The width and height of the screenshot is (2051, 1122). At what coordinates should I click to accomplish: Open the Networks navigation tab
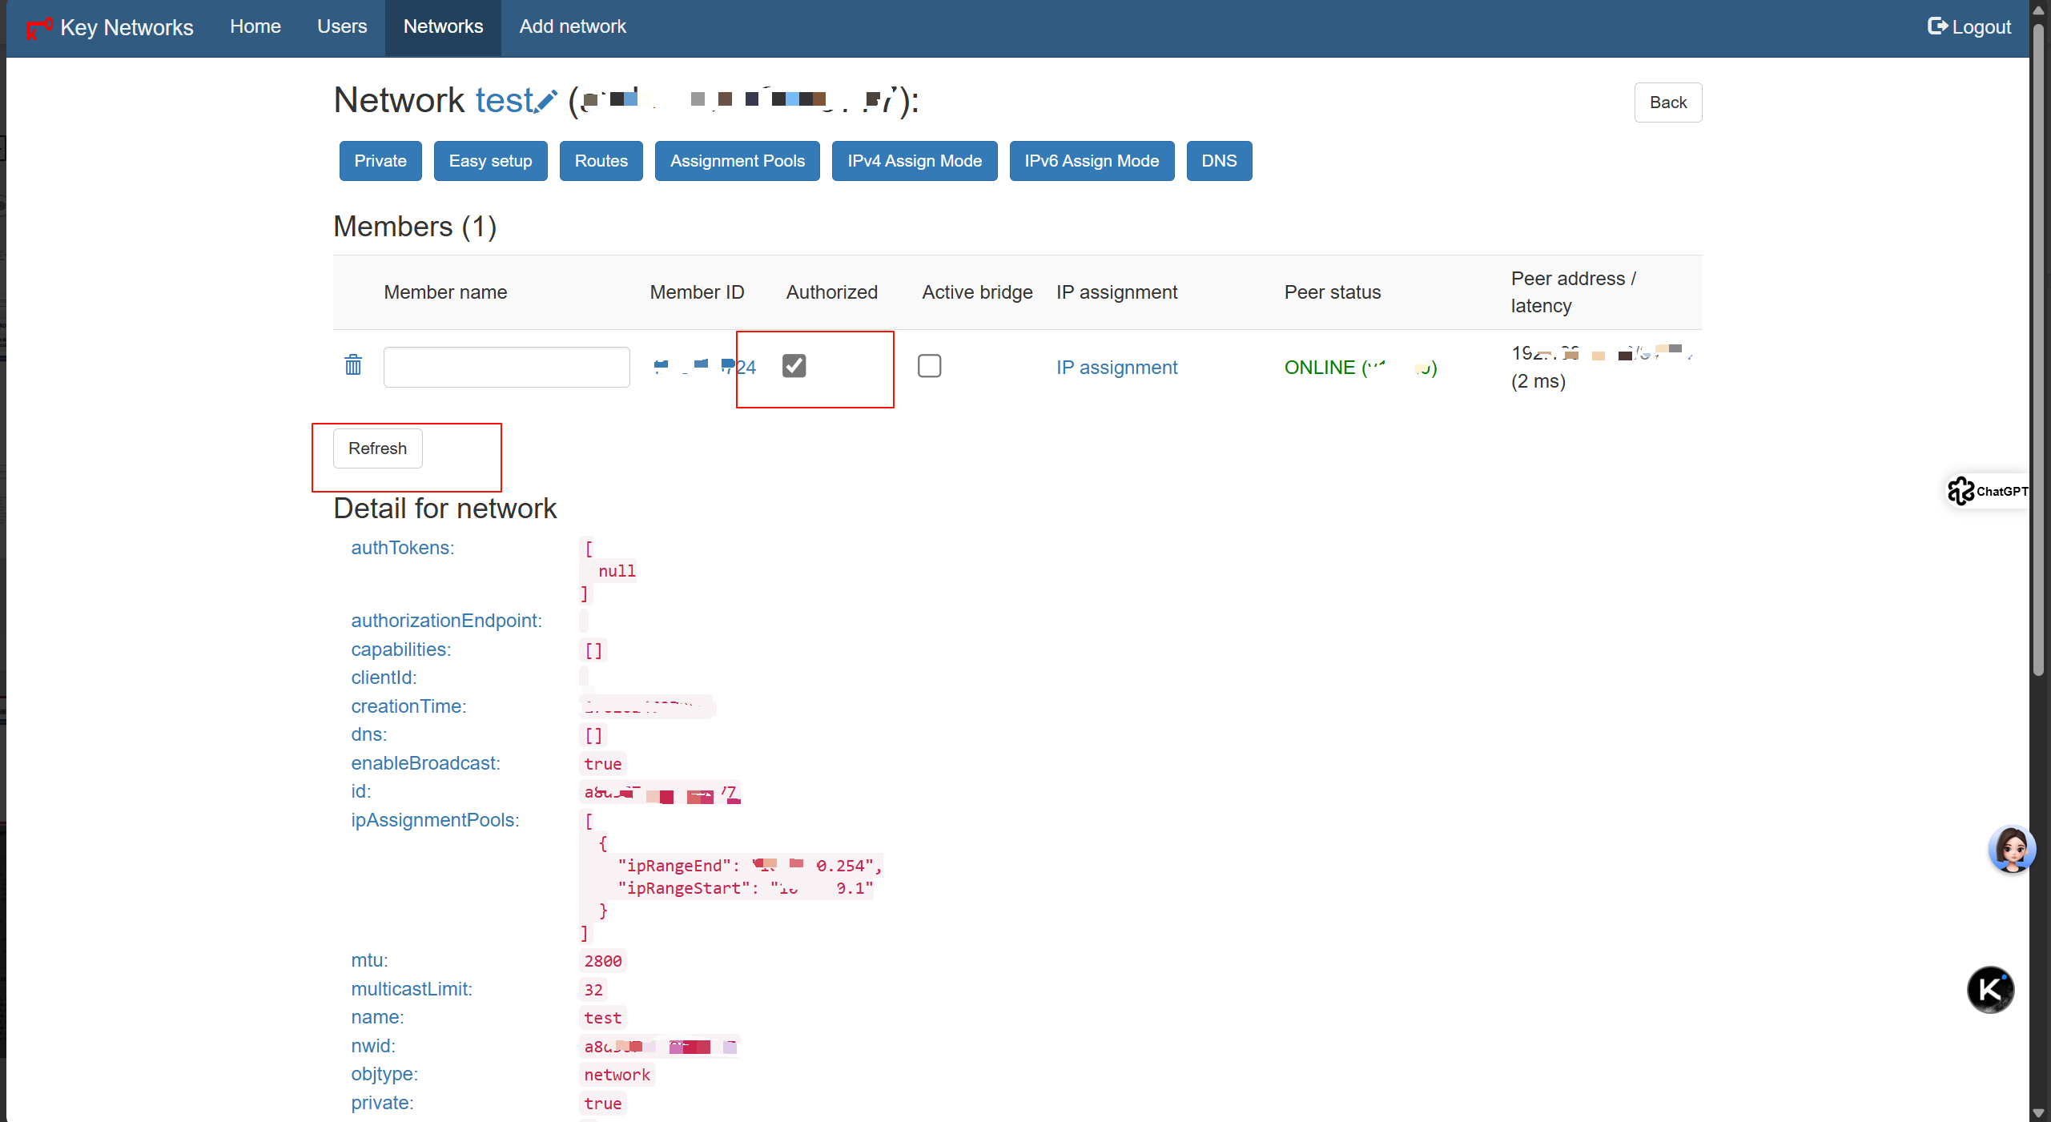[443, 26]
